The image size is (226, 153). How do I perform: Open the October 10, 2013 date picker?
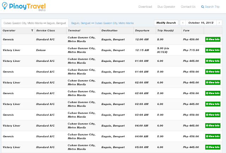(201, 23)
